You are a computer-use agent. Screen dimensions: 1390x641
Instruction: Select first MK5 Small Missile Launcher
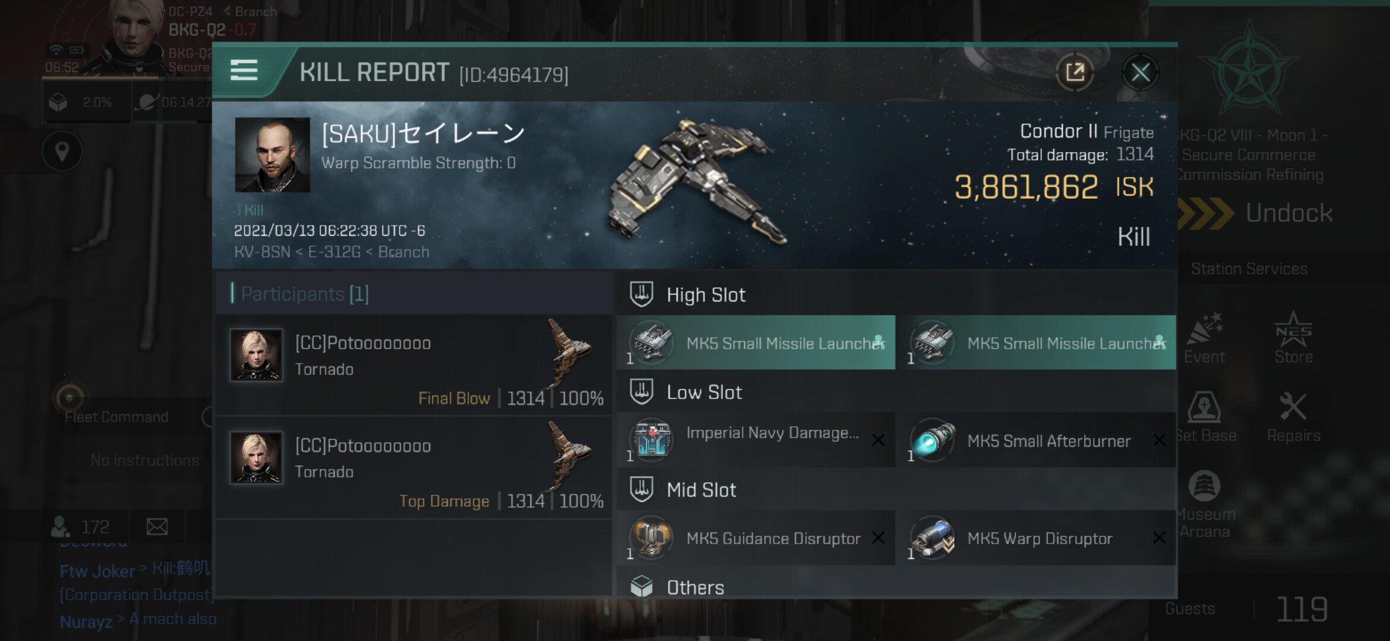(756, 342)
